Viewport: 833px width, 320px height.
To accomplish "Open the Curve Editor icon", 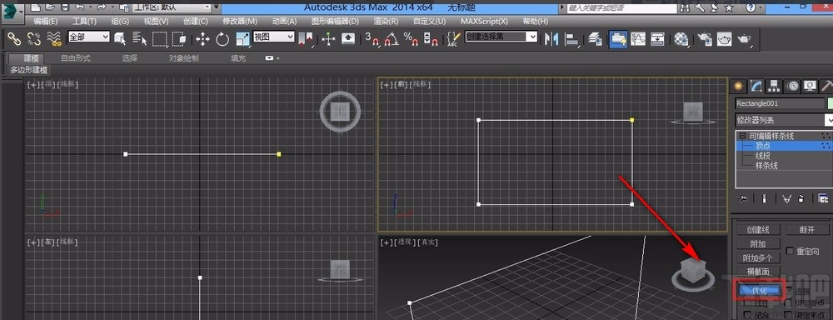I will coord(638,39).
